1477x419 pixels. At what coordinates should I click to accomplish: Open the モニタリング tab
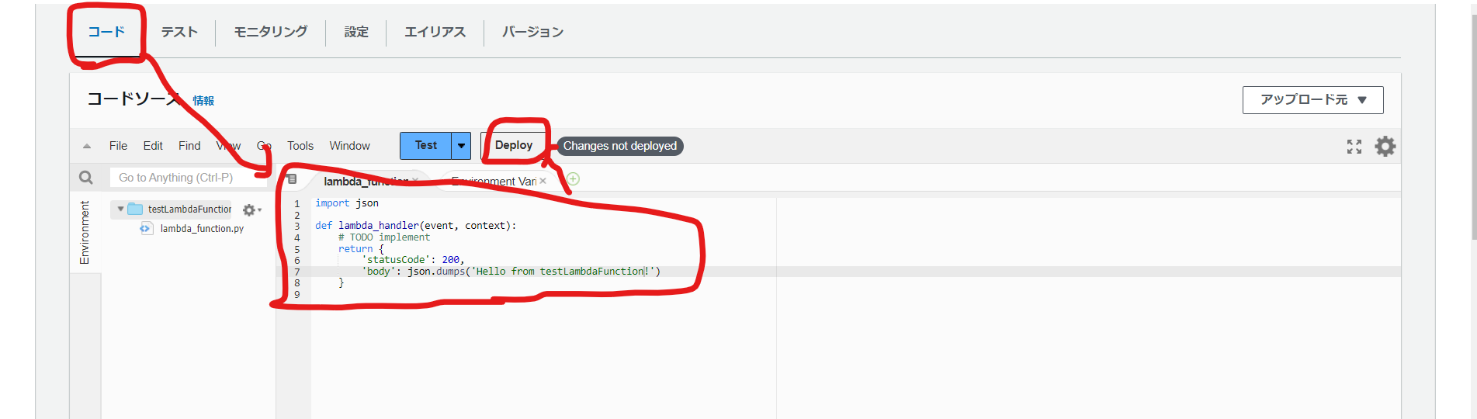point(271,32)
